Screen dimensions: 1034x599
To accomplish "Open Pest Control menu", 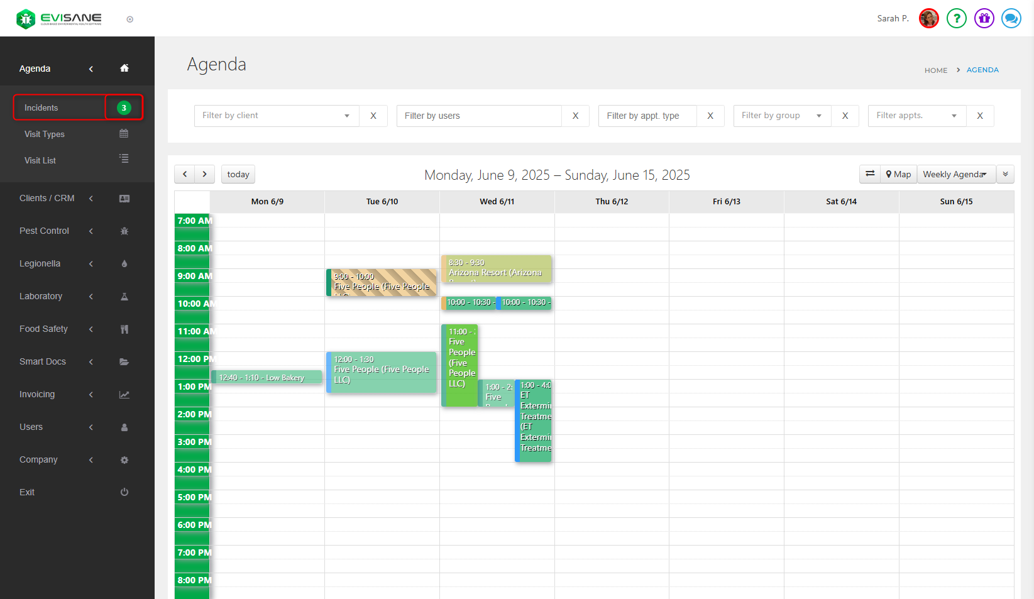I will (44, 231).
